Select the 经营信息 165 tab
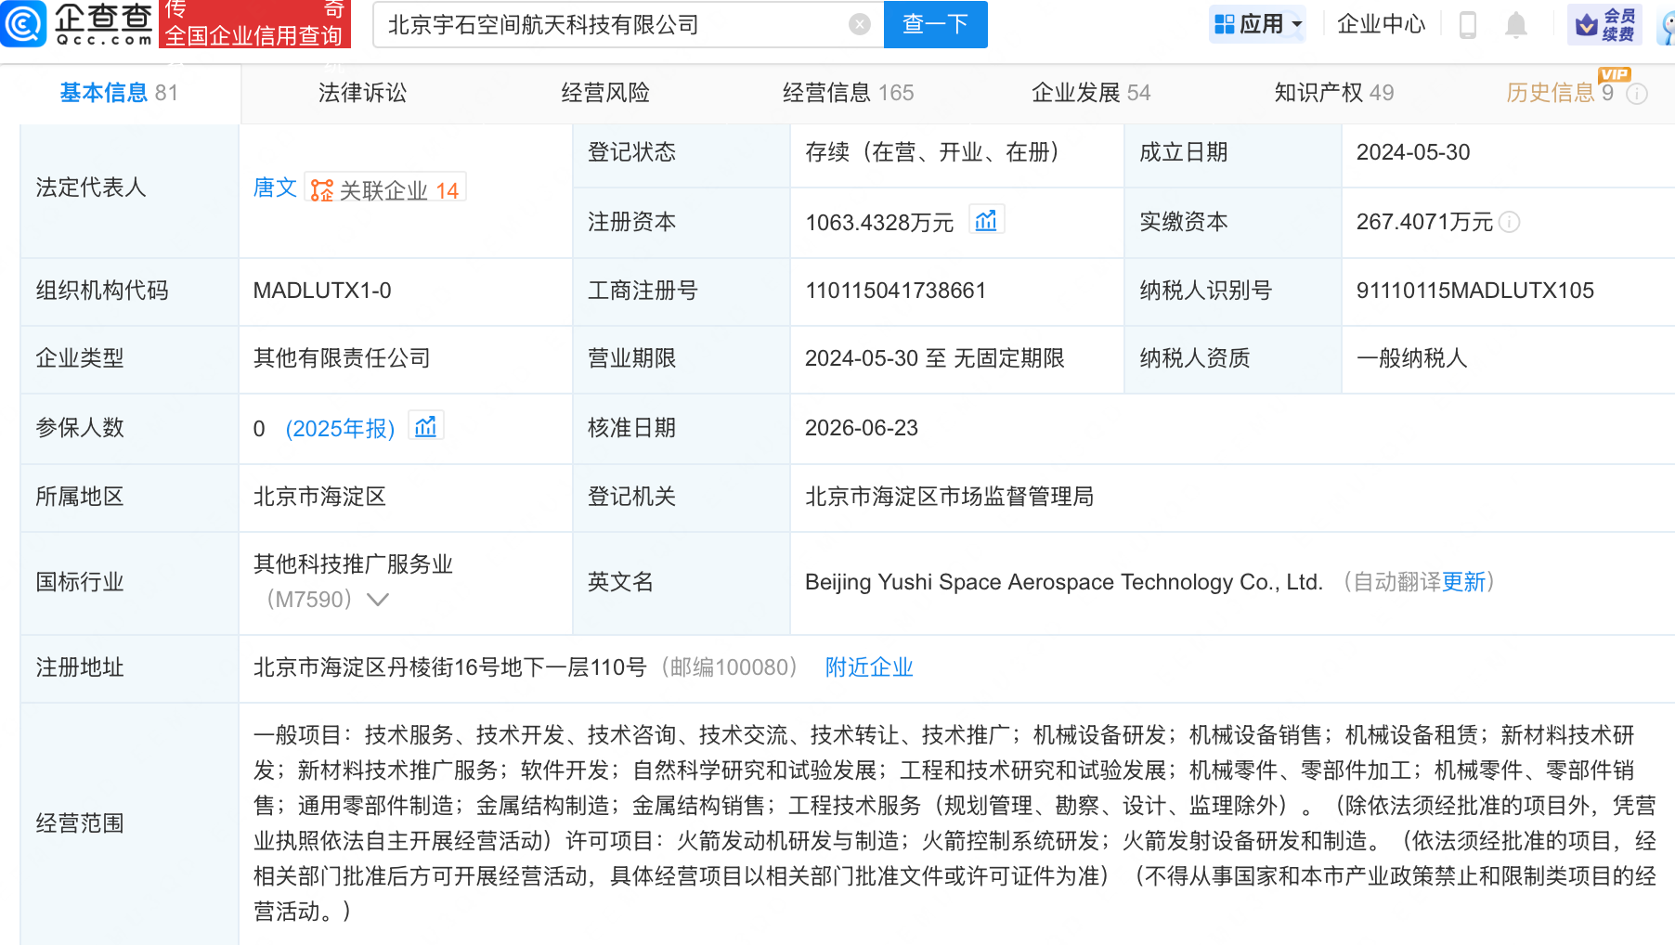The width and height of the screenshot is (1675, 945). [x=849, y=93]
